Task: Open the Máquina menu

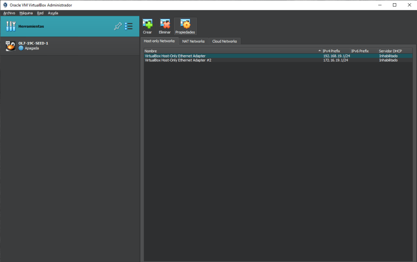Action: click(26, 13)
